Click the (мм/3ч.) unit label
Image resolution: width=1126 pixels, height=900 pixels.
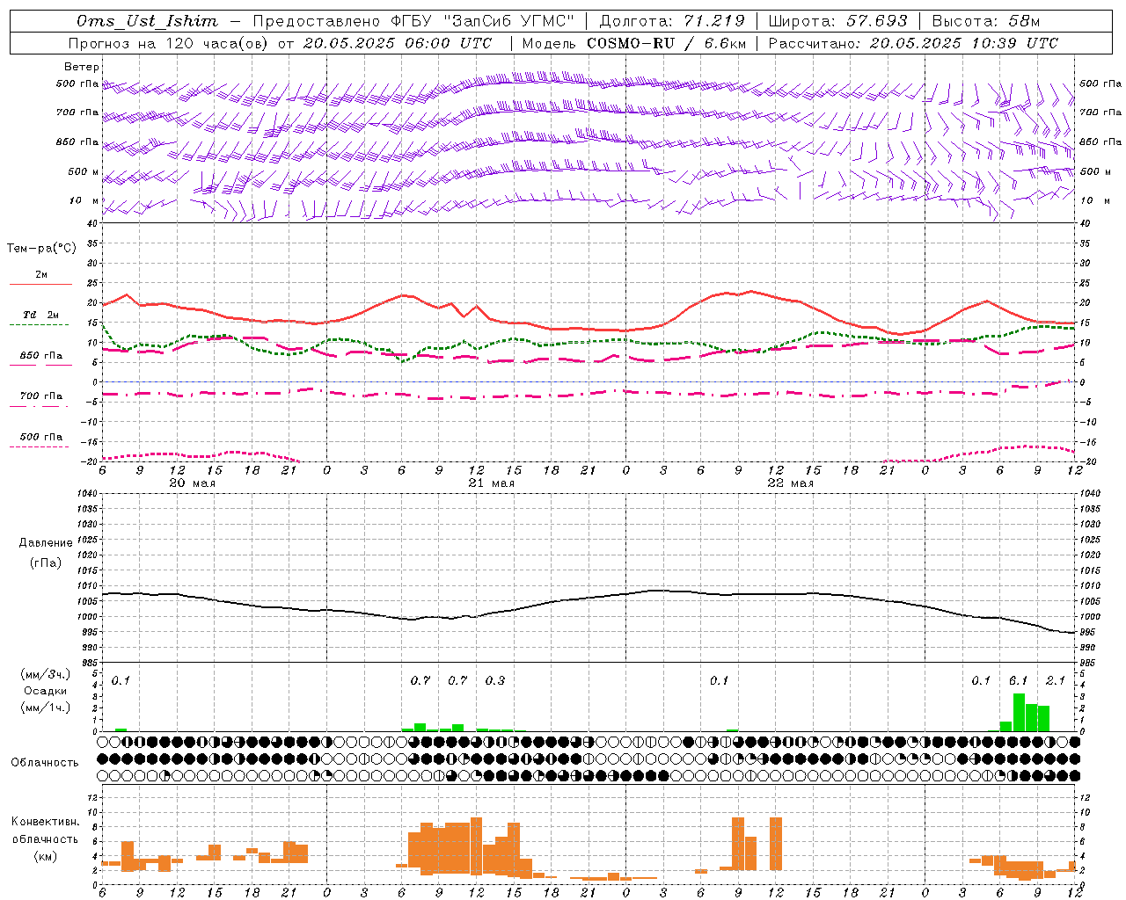tap(46, 674)
